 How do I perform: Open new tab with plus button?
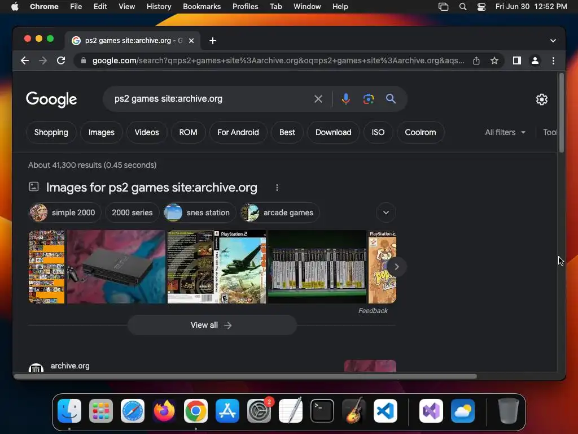pos(213,41)
